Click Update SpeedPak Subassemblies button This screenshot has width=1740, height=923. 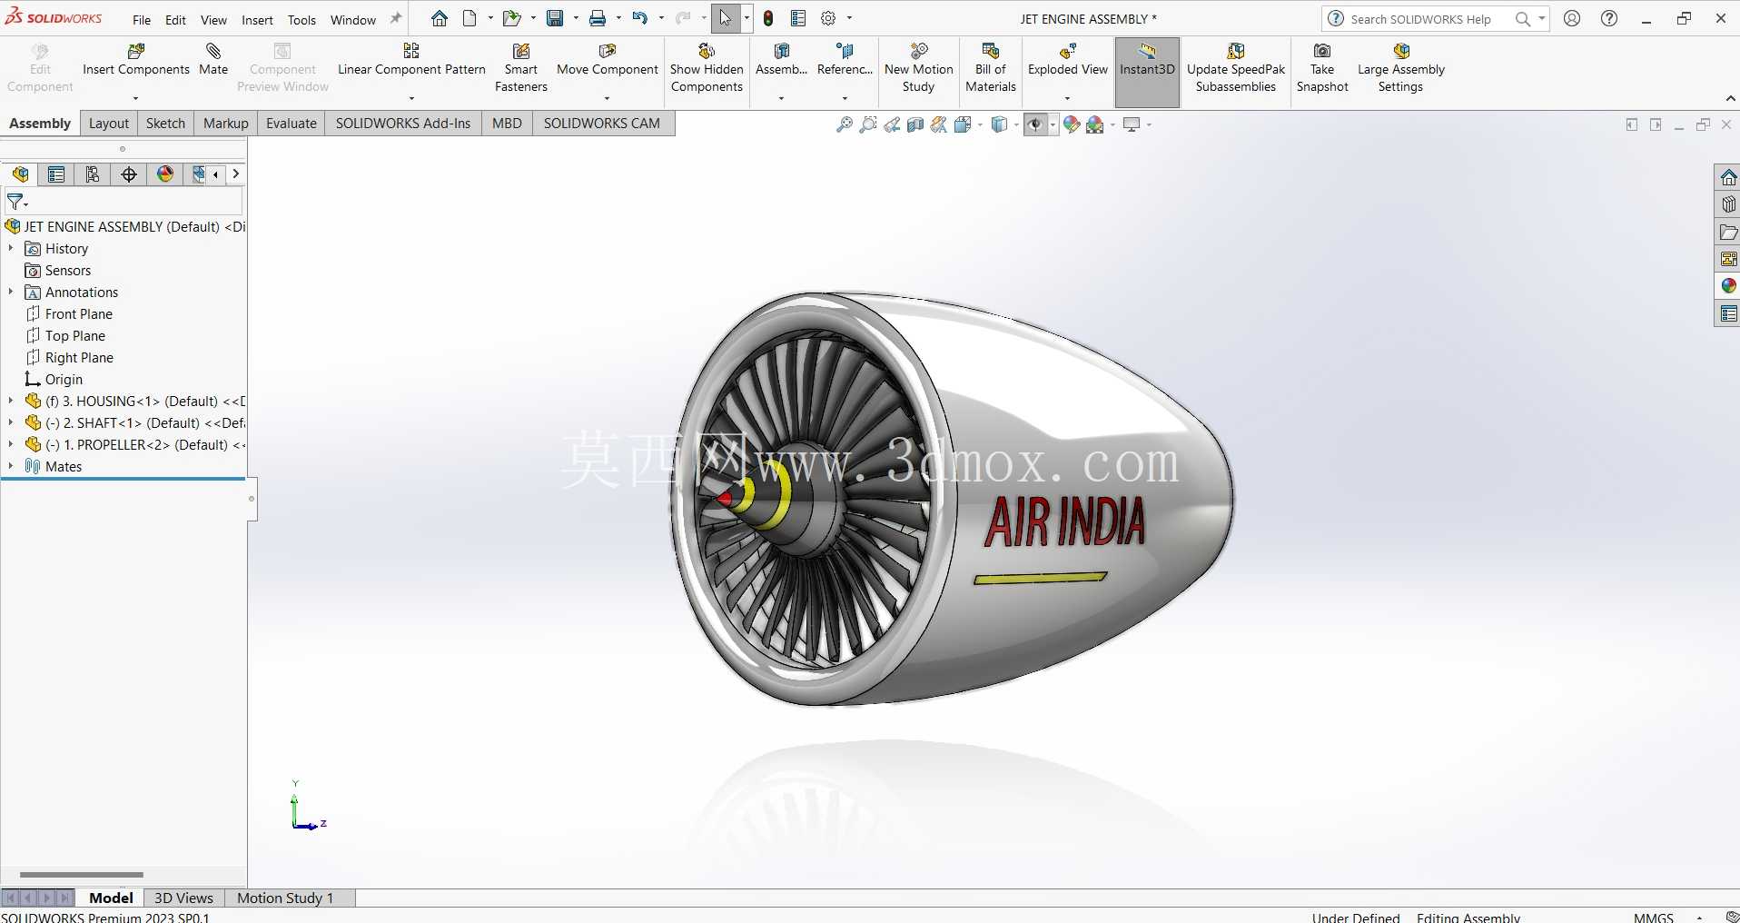coord(1236,68)
